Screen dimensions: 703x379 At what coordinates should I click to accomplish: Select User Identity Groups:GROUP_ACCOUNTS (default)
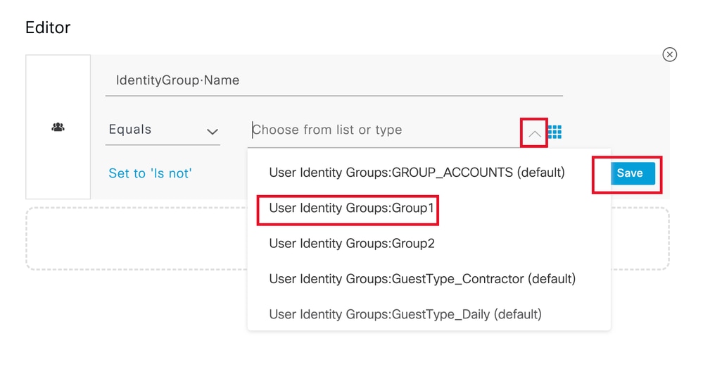429,173
